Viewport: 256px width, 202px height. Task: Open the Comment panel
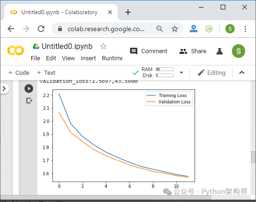coord(149,51)
